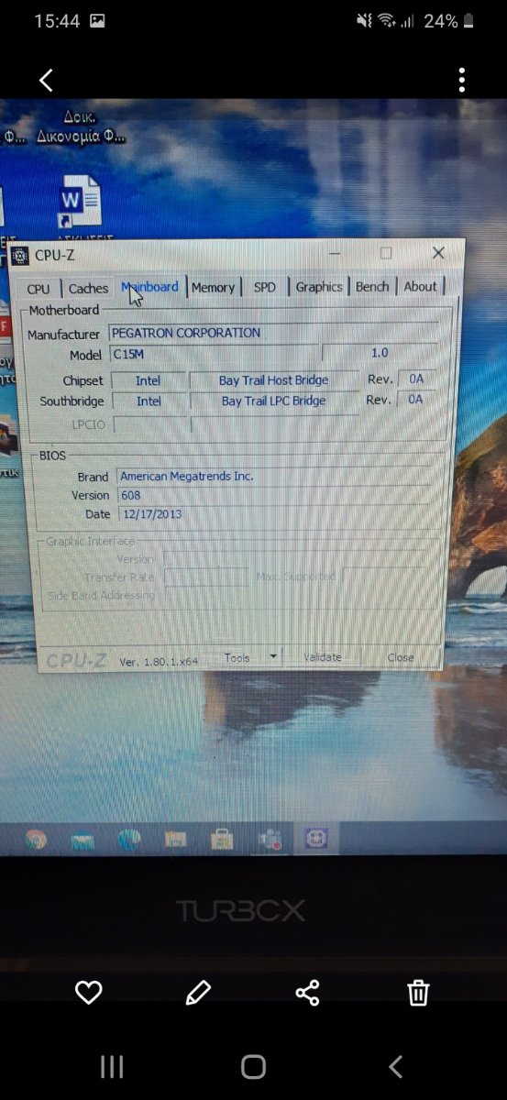Tap the back arrow in the gallery
Viewport: 507px width, 1100px height.
tap(46, 81)
